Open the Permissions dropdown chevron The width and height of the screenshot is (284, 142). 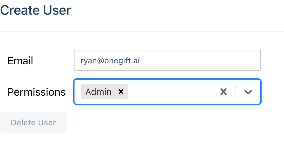(248, 92)
